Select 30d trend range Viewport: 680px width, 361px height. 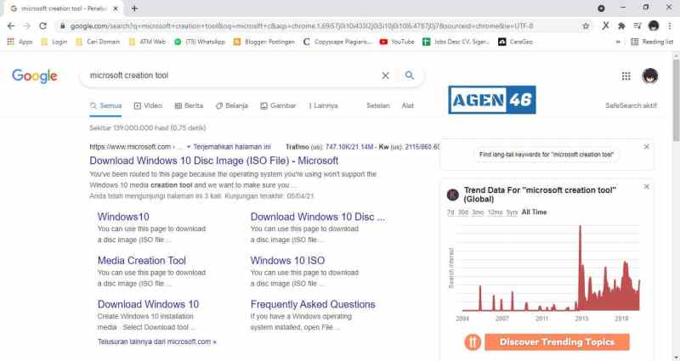point(463,212)
